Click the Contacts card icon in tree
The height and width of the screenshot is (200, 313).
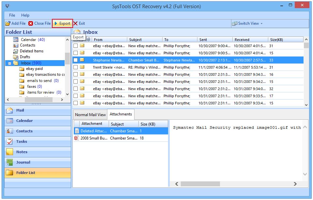tap(16, 45)
